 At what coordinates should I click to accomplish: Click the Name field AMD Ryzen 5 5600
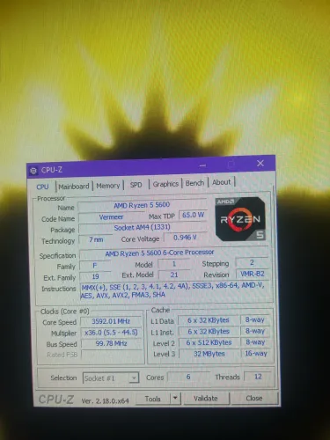(x=142, y=205)
